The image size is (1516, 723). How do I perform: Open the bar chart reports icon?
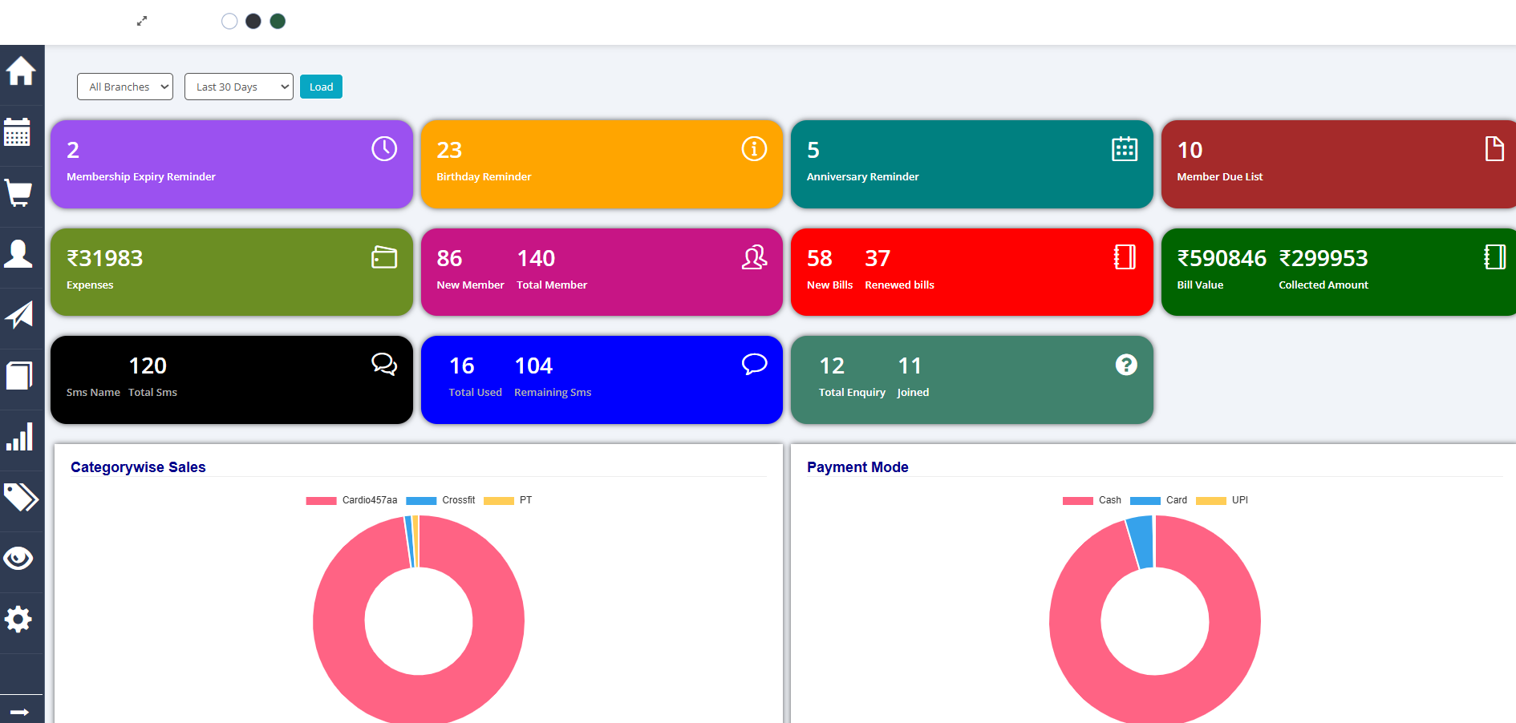tap(19, 437)
